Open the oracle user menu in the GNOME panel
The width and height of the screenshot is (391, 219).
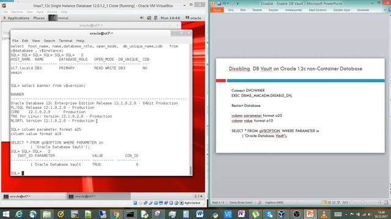[193, 18]
